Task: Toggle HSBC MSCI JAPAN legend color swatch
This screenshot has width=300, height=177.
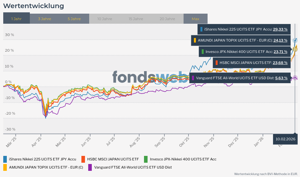Action: click(83, 159)
